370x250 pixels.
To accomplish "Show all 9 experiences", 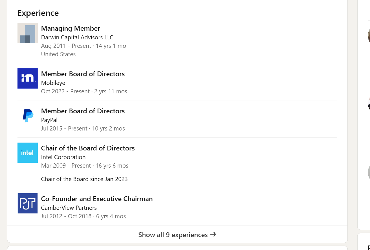I will coord(173,235).
